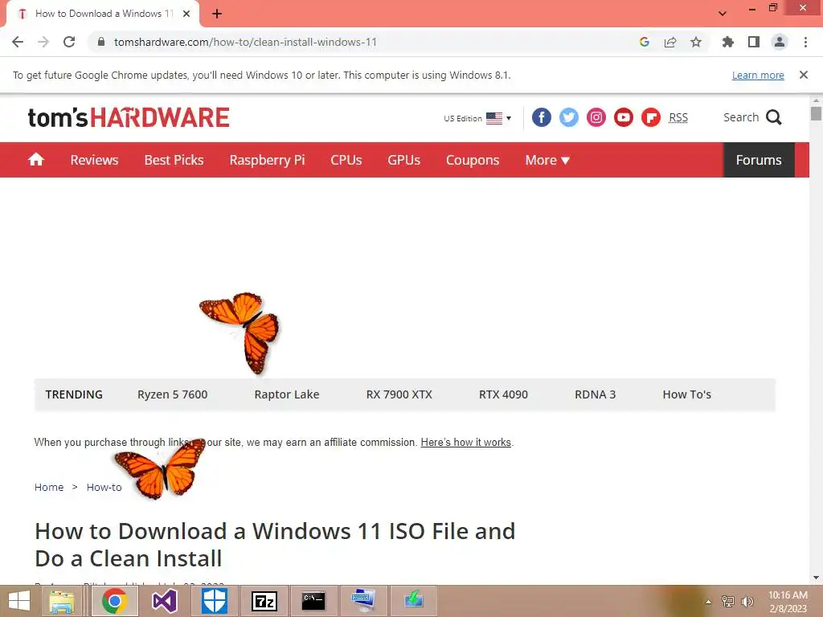The image size is (823, 617).
Task: Open the trending RX 7900 XTX link
Action: click(x=399, y=394)
